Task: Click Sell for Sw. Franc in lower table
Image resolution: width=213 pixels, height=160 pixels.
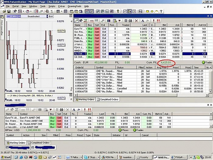Action: [x=59, y=121]
